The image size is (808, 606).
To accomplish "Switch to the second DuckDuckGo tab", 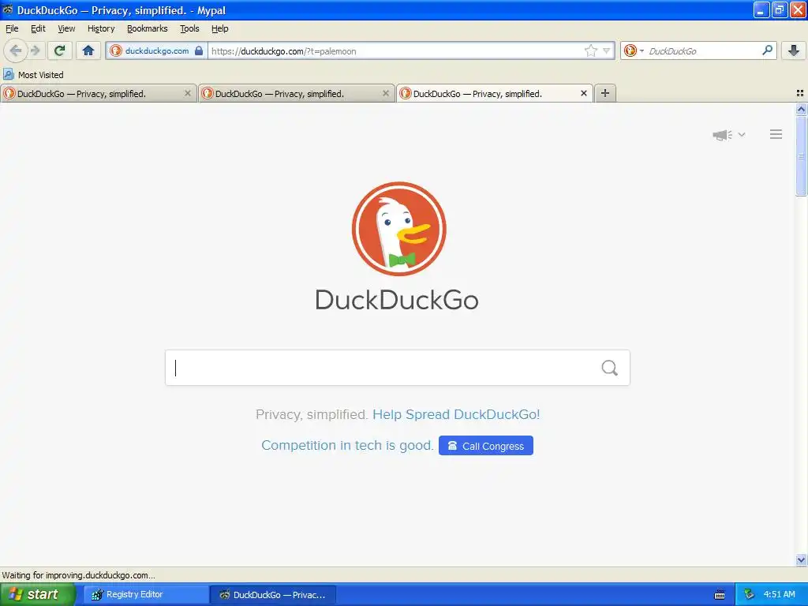I will pos(297,93).
